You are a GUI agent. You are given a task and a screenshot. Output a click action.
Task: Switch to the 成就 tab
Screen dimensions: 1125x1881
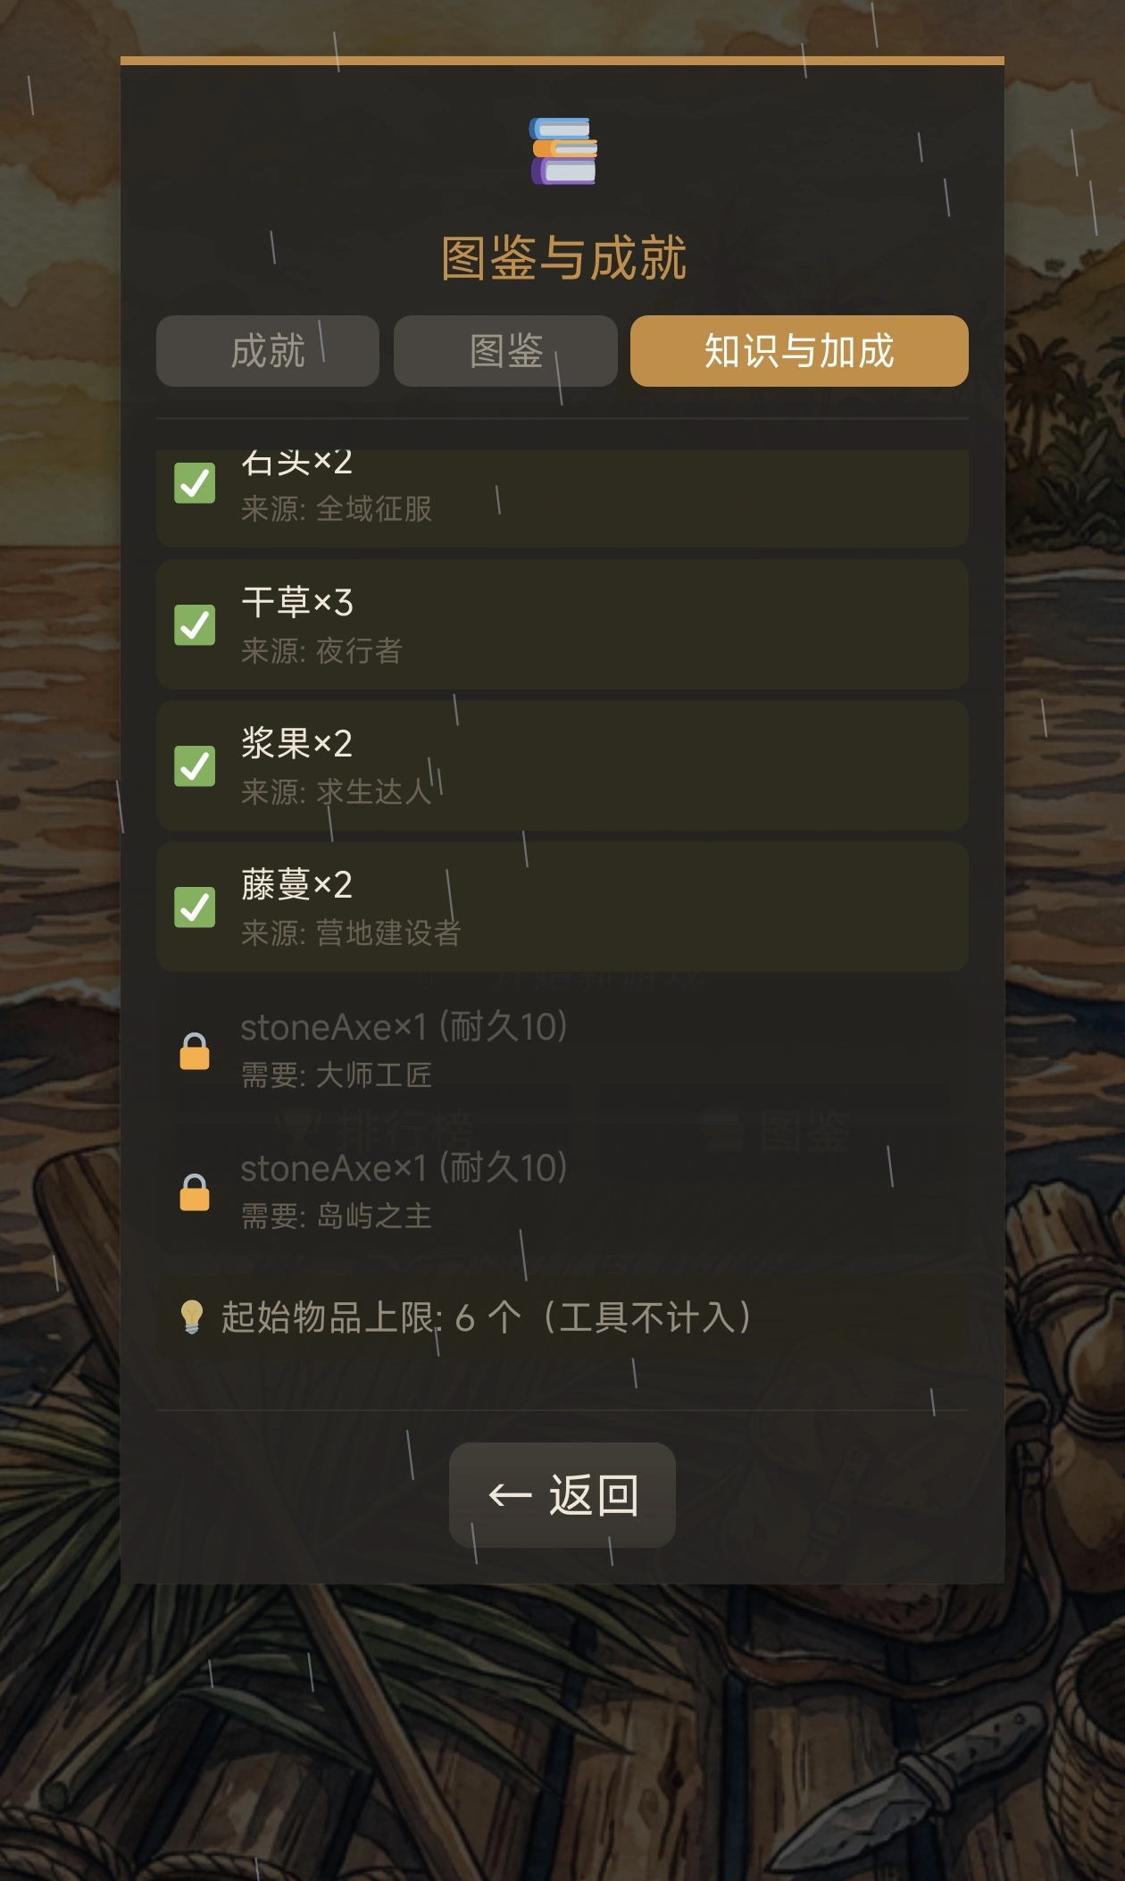pyautogui.click(x=268, y=351)
